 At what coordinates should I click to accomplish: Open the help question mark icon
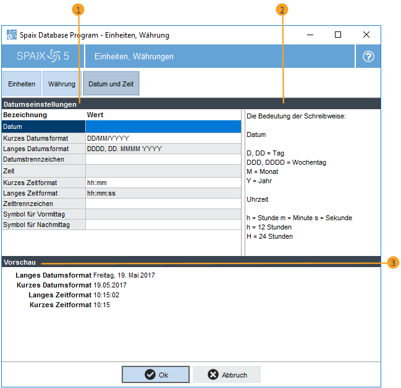[x=368, y=56]
